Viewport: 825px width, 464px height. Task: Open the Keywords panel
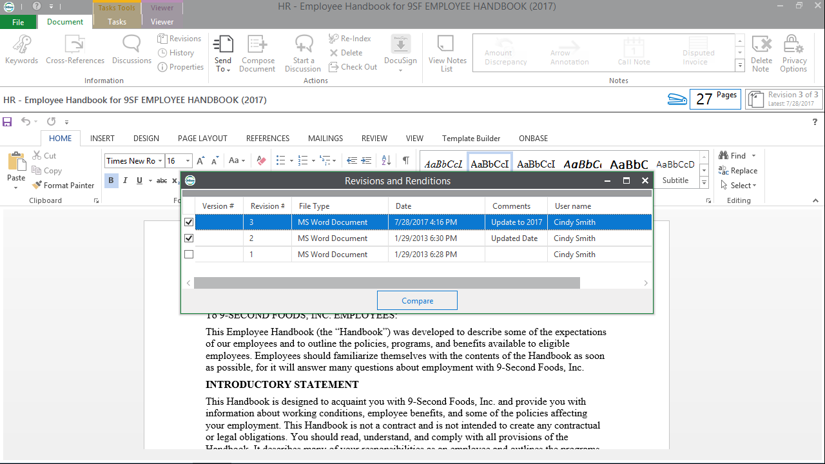pos(21,50)
